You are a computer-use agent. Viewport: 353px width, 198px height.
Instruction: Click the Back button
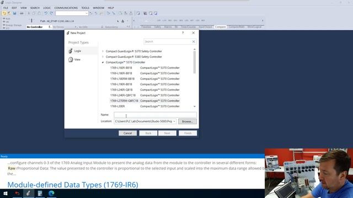(x=148, y=133)
